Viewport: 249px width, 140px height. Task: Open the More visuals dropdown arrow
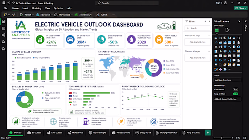[x=72, y=15]
